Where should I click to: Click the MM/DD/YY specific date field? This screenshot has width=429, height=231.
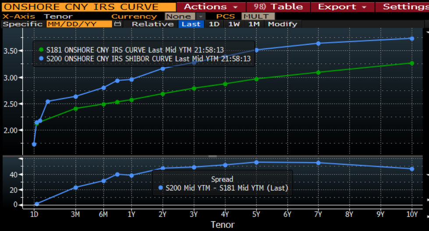click(x=79, y=24)
